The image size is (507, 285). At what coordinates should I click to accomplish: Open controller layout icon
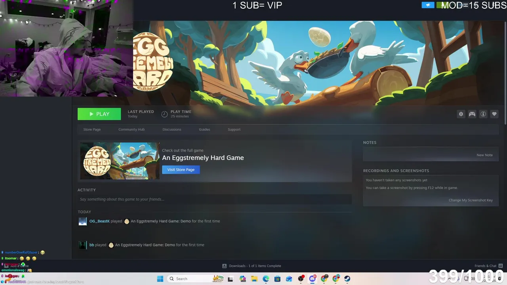pos(472,114)
